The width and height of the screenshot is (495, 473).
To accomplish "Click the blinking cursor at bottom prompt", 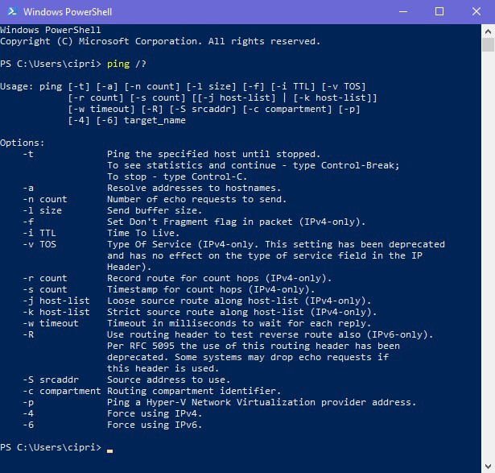I will pyautogui.click(x=109, y=451).
